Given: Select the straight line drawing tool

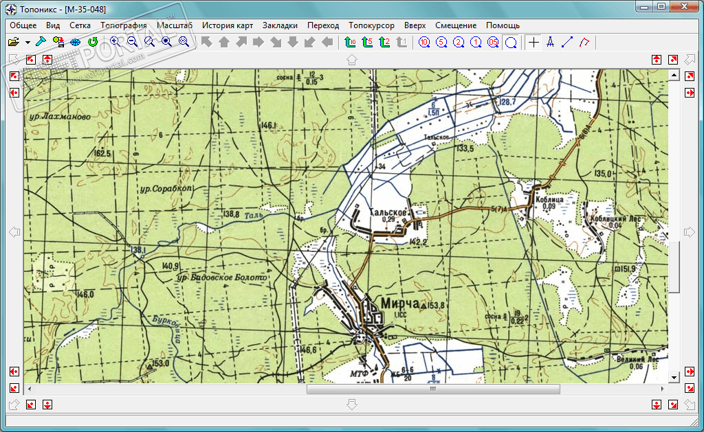Looking at the screenshot, I should pyautogui.click(x=567, y=43).
